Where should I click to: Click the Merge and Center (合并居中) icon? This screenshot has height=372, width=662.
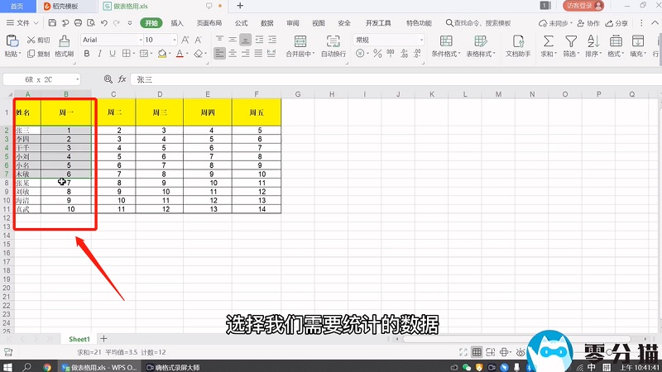coord(298,41)
